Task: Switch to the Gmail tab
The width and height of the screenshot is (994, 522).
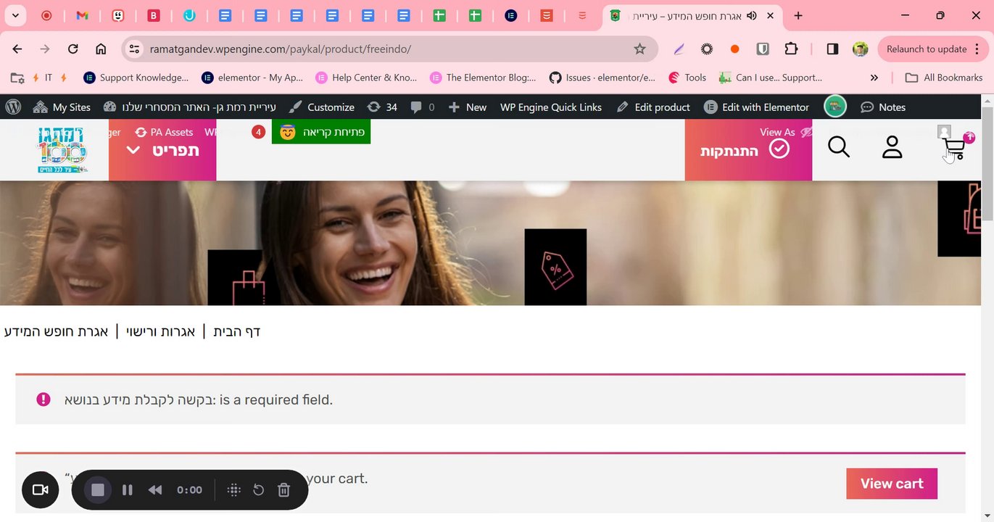Action: pyautogui.click(x=82, y=15)
